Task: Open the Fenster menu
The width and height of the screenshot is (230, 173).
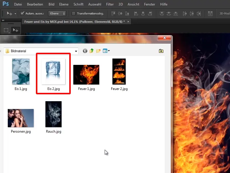Action: [x=149, y=4]
